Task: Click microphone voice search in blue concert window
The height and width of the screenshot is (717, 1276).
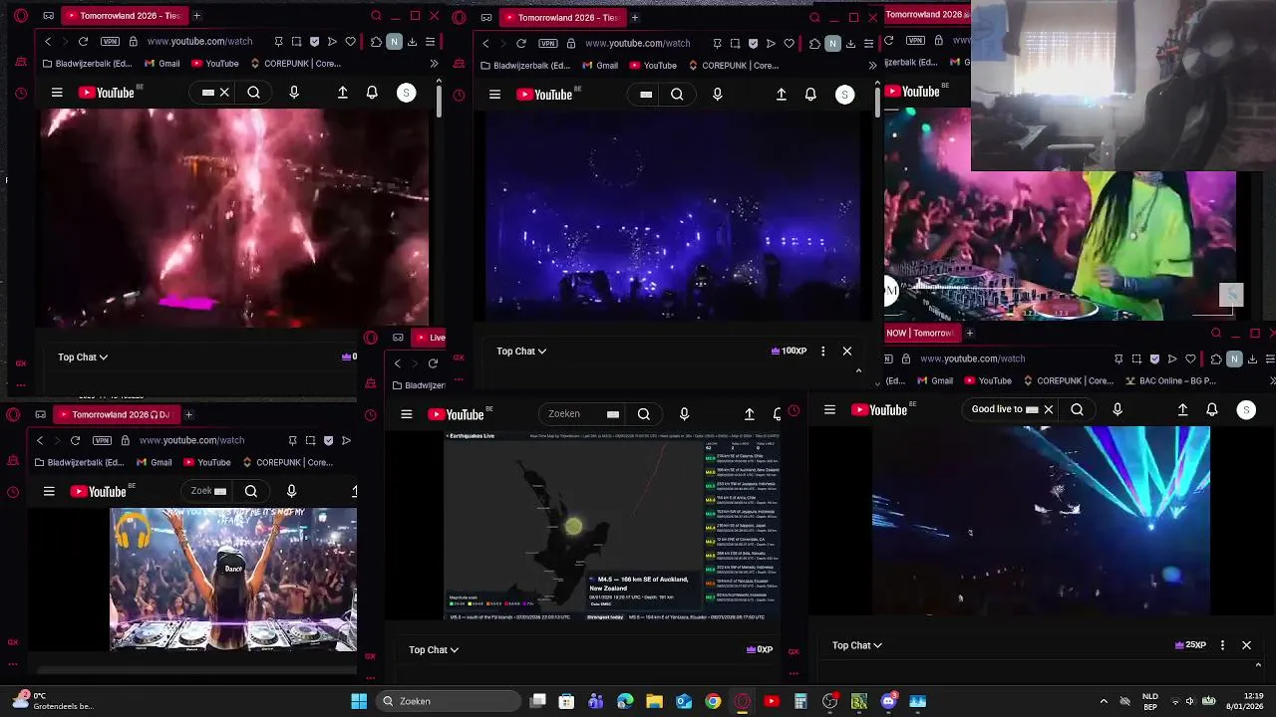Action: (x=718, y=95)
